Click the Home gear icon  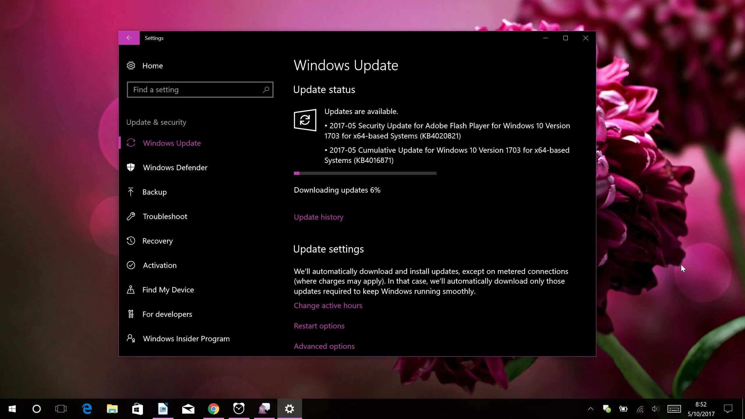pyautogui.click(x=131, y=65)
